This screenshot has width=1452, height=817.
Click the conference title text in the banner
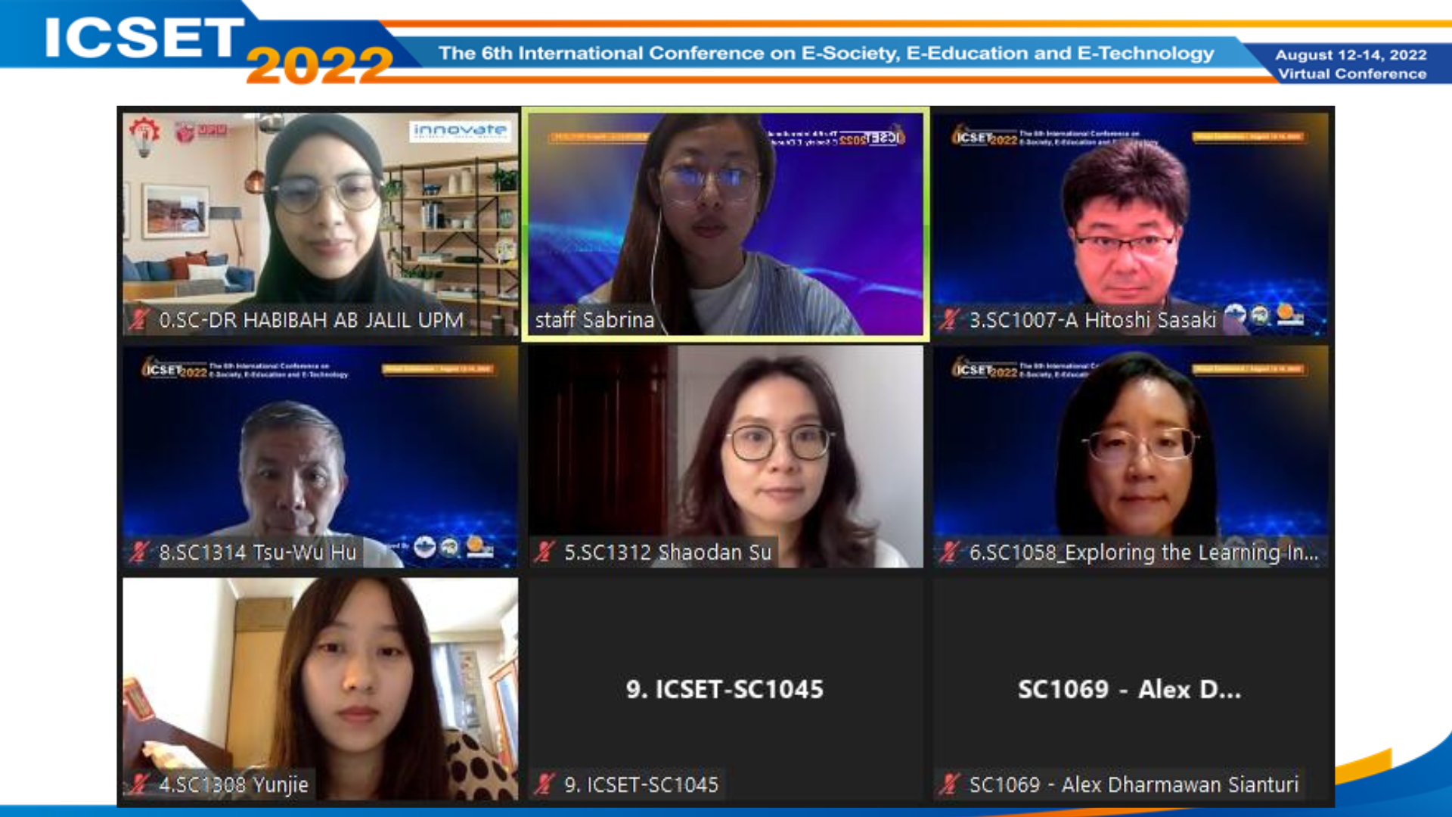click(827, 53)
